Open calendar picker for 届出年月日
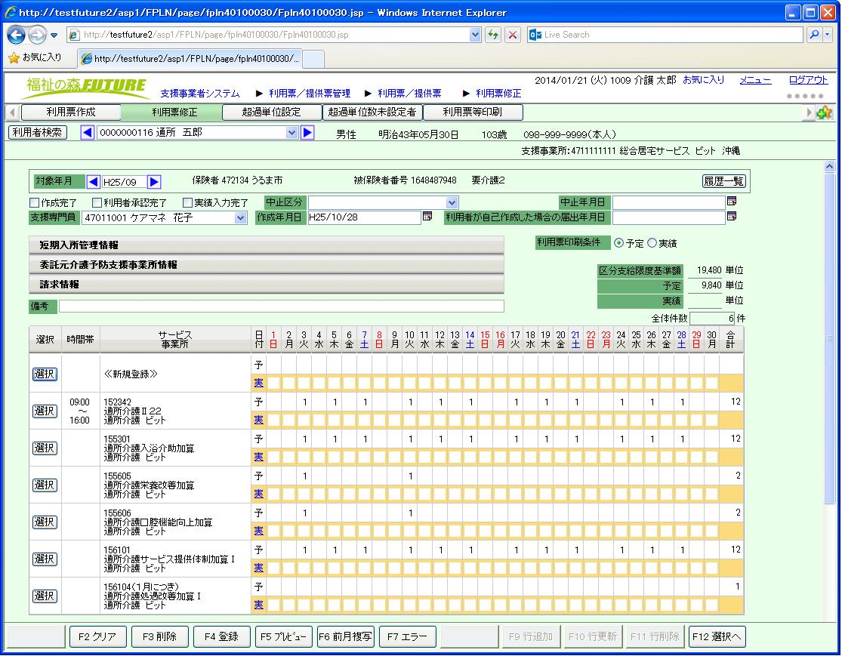Image resolution: width=842 pixels, height=656 pixels. [x=732, y=216]
